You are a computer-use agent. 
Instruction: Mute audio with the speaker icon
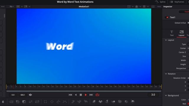coord(30,95)
